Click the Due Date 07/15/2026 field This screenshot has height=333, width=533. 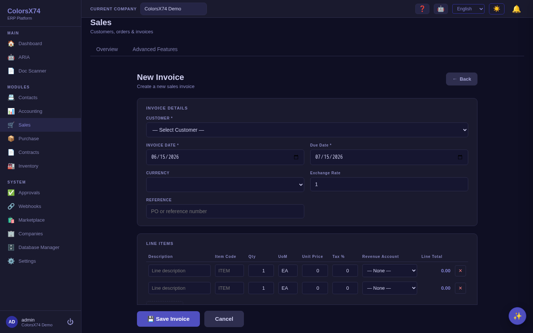point(389,157)
